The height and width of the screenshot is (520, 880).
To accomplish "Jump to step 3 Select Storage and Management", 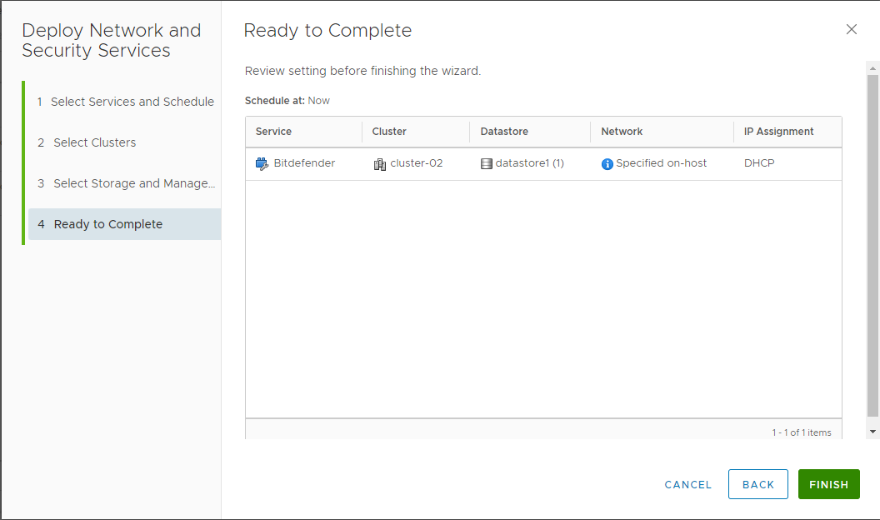I will (126, 183).
